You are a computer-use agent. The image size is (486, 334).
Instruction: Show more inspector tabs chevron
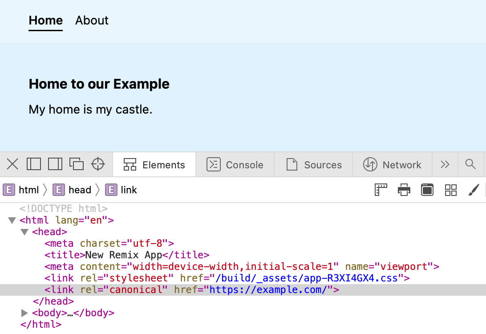[445, 164]
